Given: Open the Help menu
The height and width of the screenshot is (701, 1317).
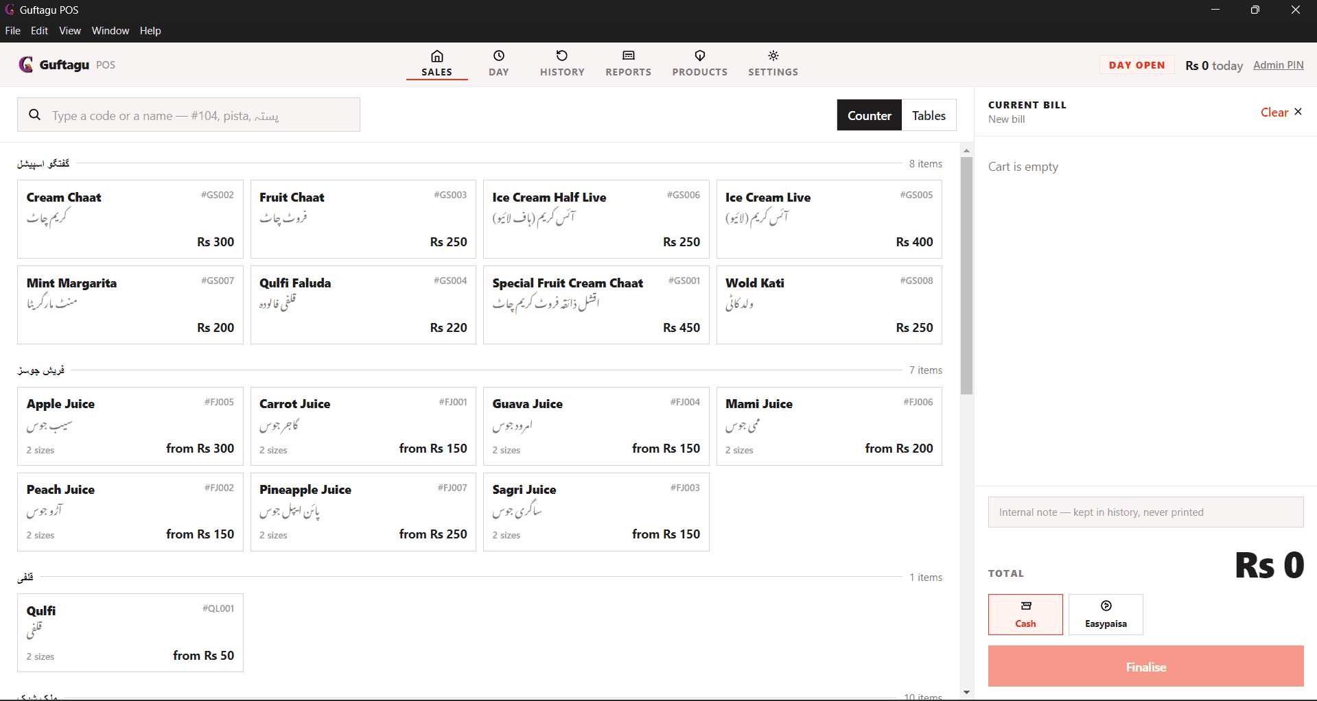Looking at the screenshot, I should (x=150, y=31).
